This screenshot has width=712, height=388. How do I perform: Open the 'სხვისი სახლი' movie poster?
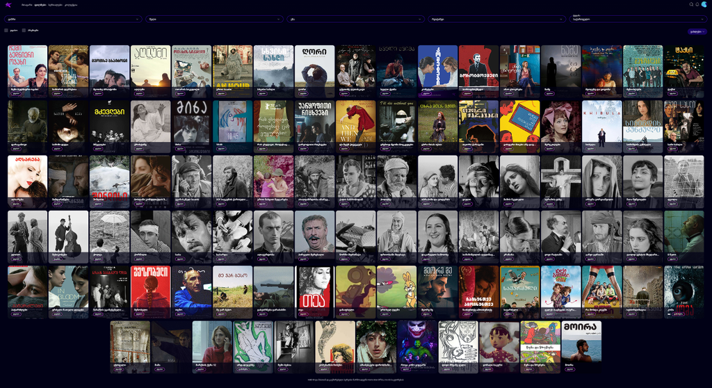pos(273,71)
